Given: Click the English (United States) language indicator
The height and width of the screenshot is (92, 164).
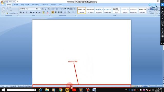Looking at the screenshot, I should click(25, 86).
